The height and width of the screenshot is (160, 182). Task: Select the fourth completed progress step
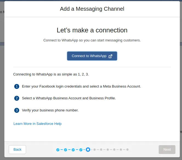tap(81, 150)
